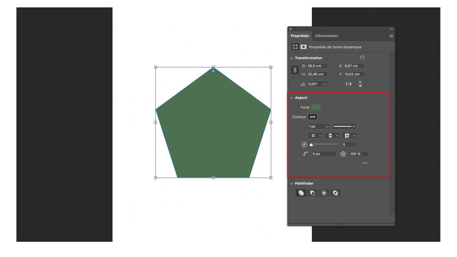Viewport: 457px width, 257px height.
Task: Click the width field showing 26,5 cm
Action: (x=317, y=66)
